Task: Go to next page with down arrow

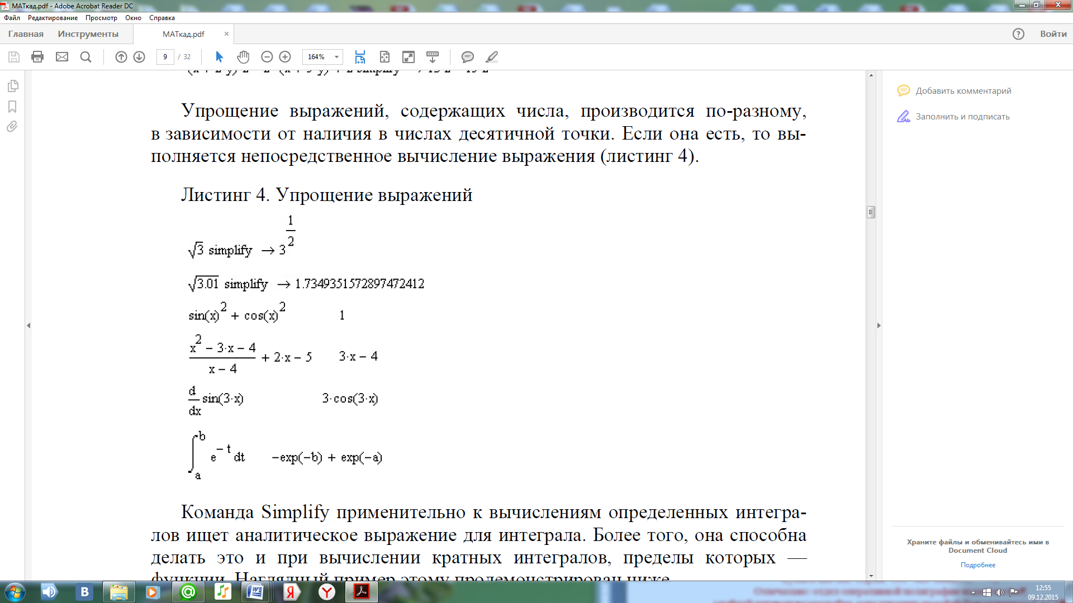Action: pos(139,57)
